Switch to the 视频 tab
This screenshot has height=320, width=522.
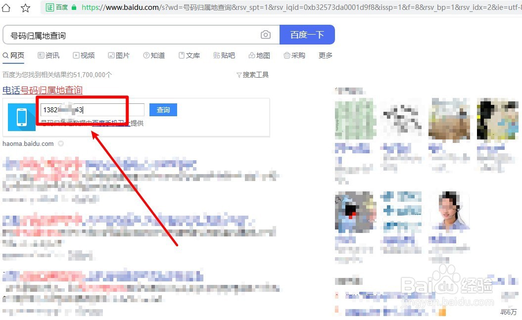click(84, 55)
